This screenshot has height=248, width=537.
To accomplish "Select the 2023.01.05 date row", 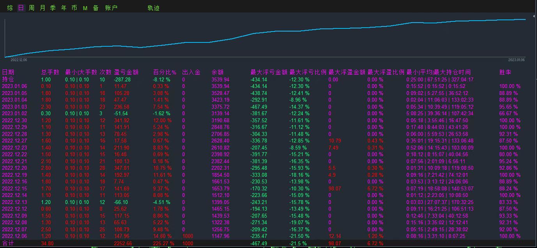I will tap(14, 93).
